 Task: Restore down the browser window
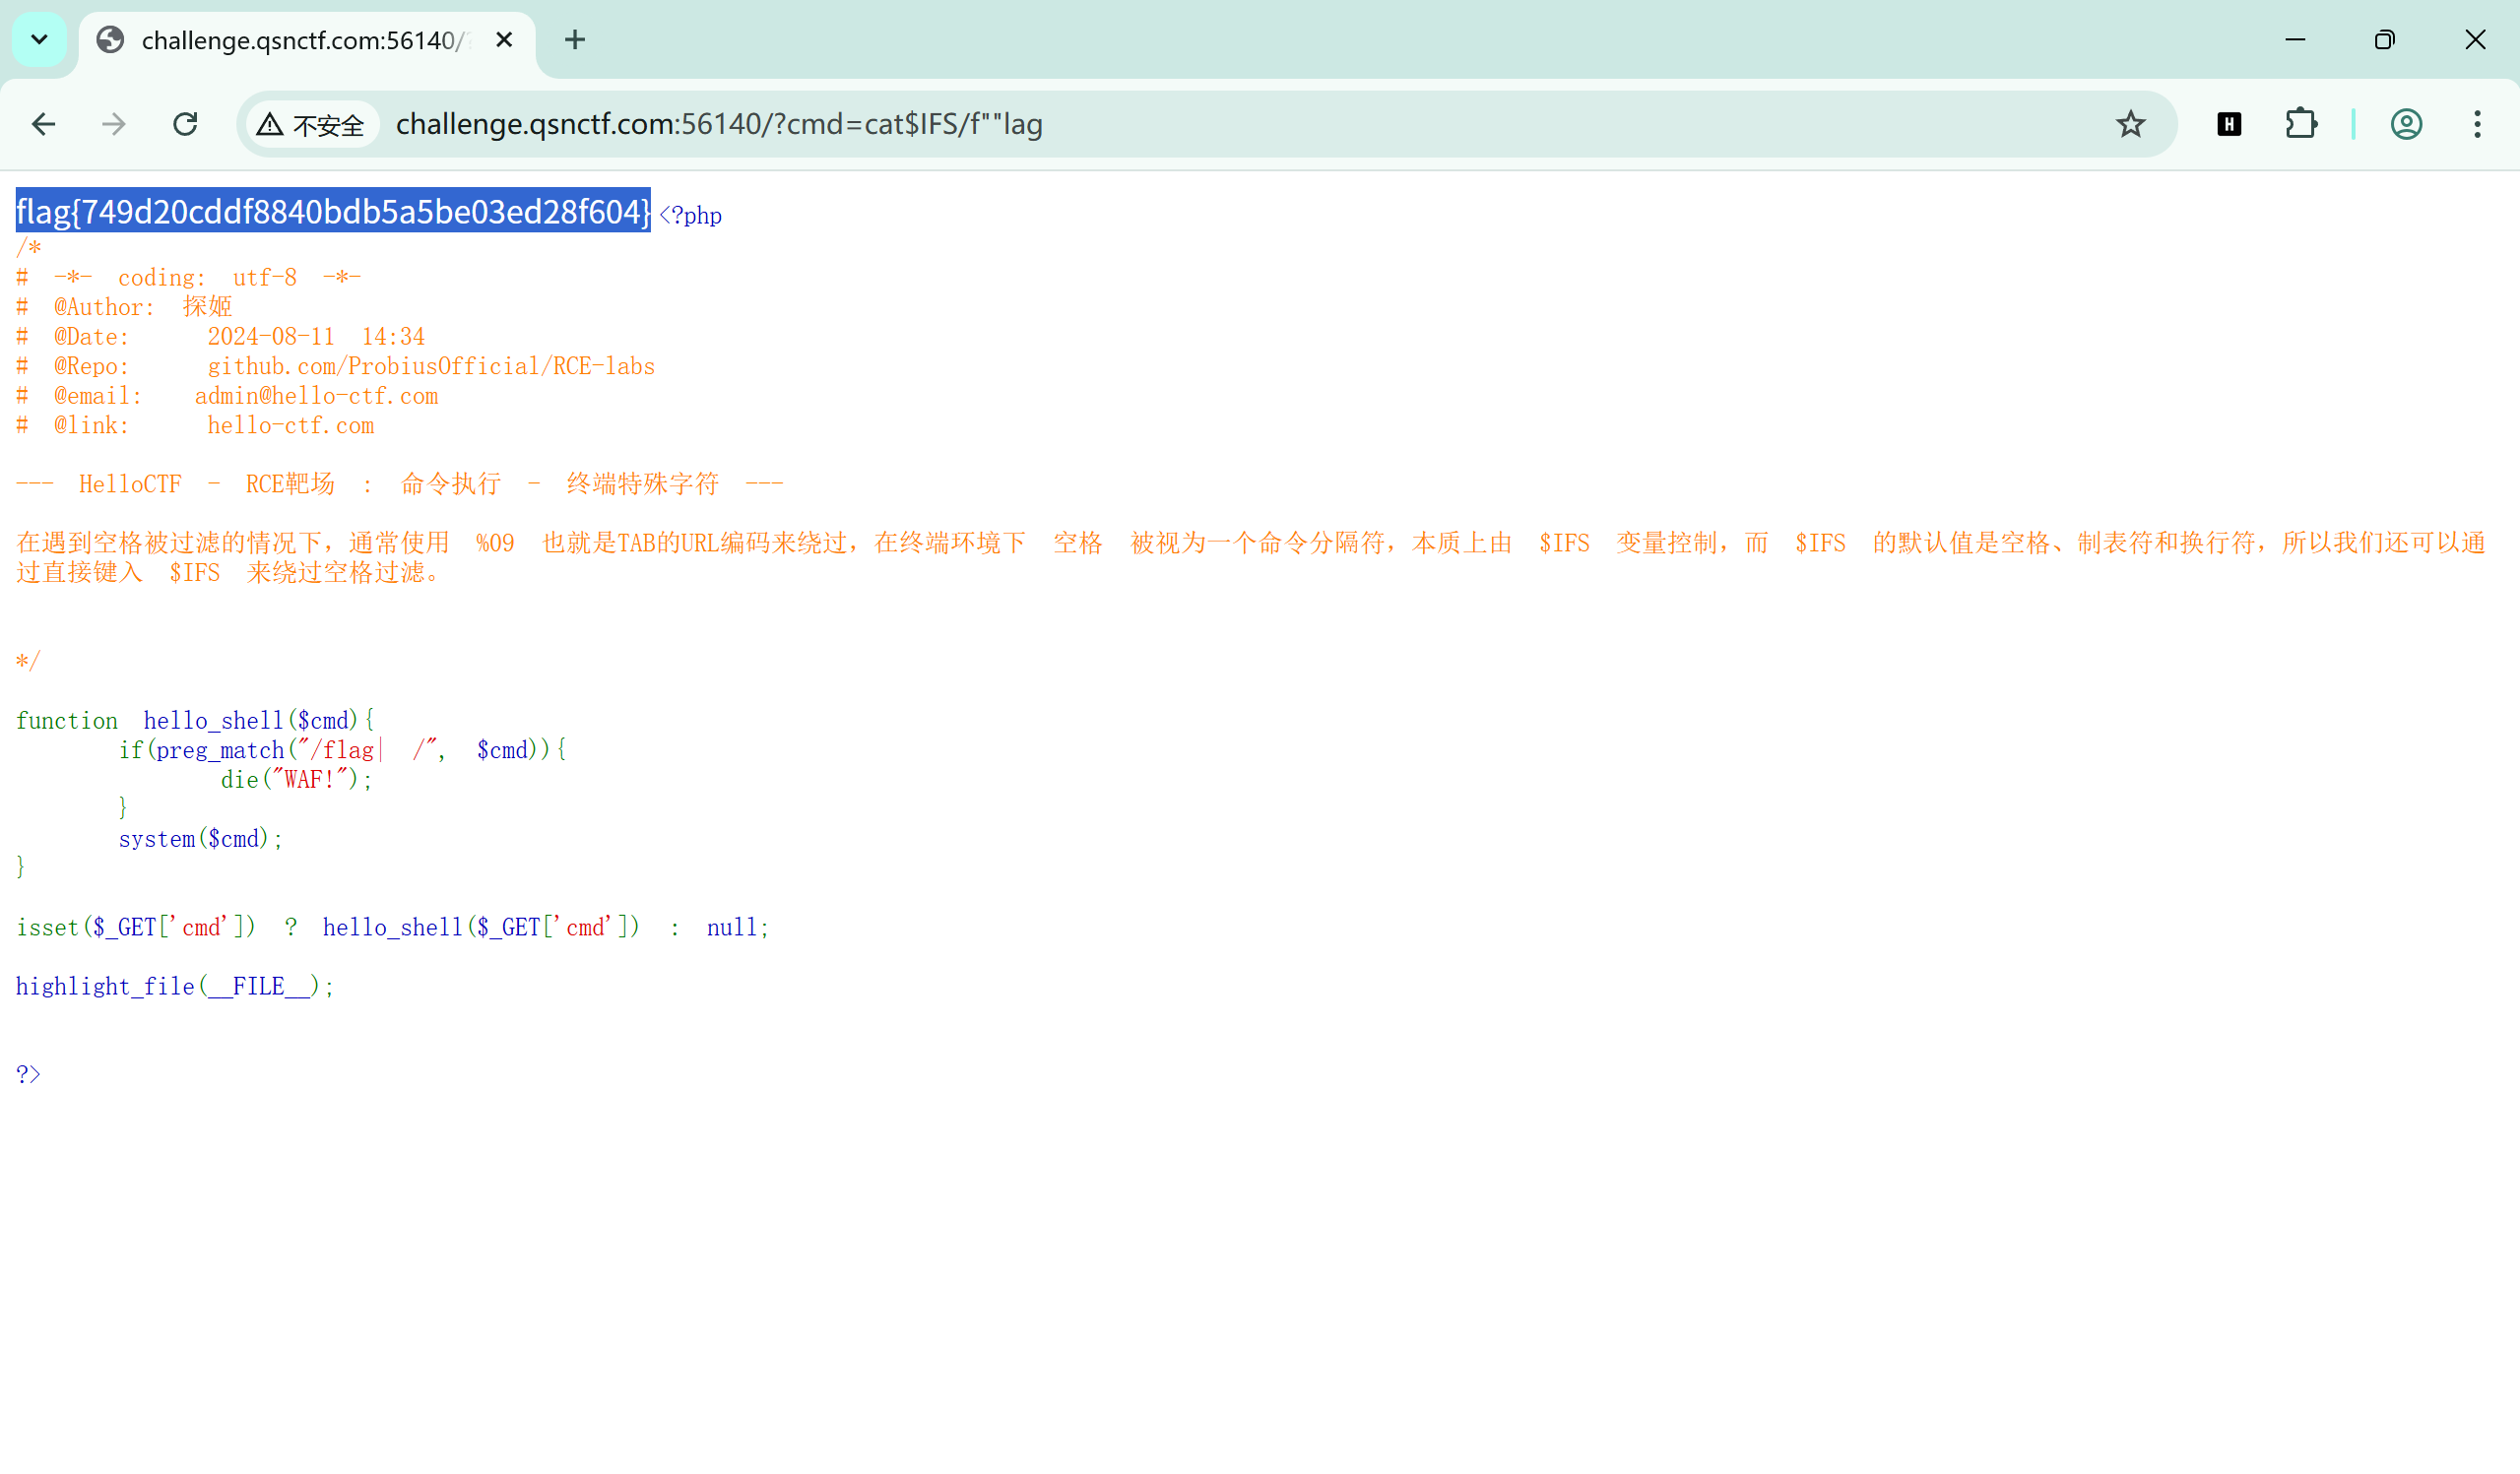(2384, 40)
